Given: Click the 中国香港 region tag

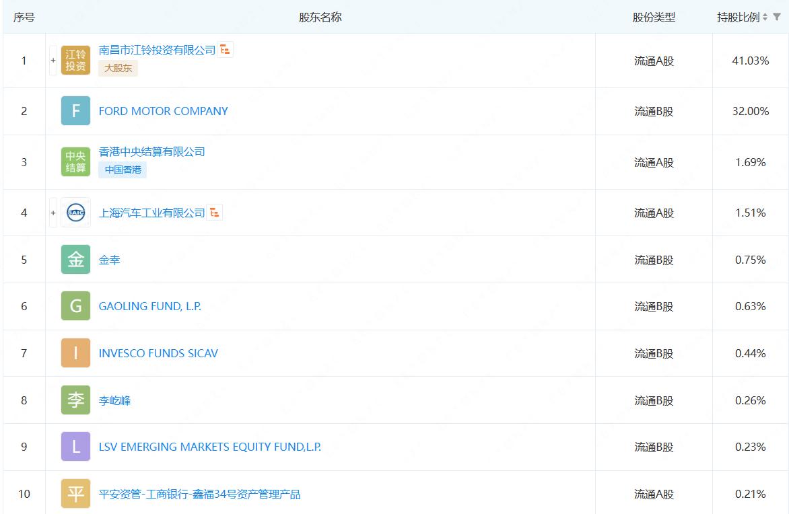Looking at the screenshot, I should (123, 170).
